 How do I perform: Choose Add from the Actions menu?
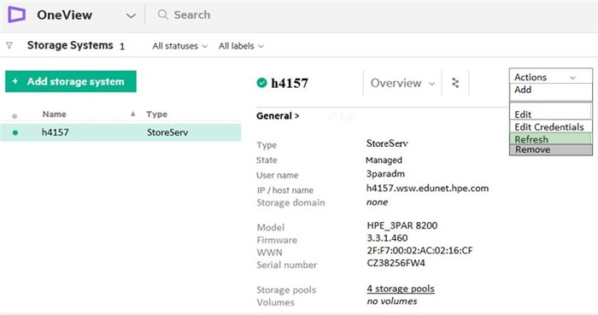pos(551,91)
